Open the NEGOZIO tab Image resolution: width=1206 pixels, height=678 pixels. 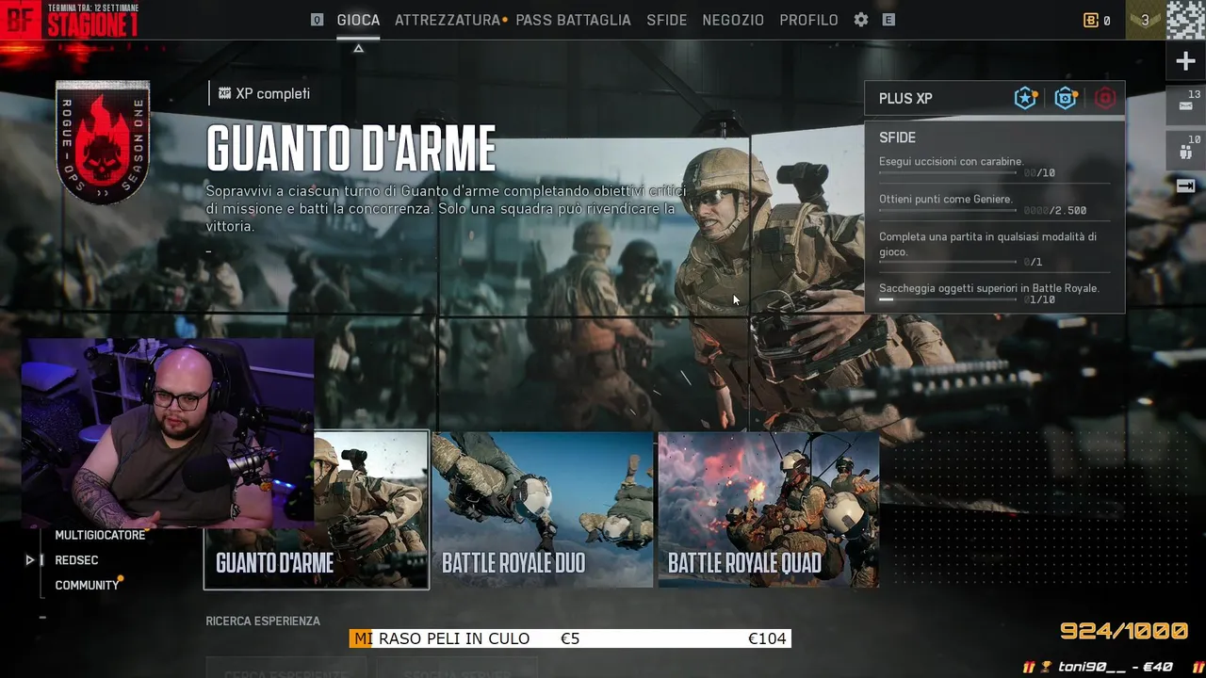[x=733, y=20]
